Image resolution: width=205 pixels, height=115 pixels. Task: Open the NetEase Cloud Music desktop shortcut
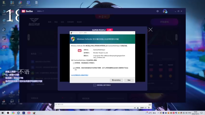point(4,48)
